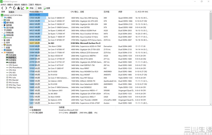Open the 文件(F) menu

coord(3,5)
